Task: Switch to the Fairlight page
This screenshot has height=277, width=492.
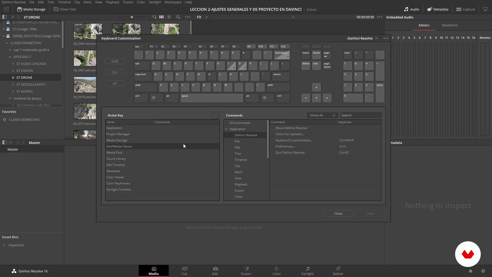Action: click(x=307, y=271)
